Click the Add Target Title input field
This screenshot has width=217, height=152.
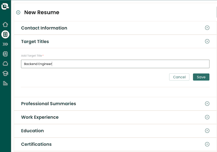pyautogui.click(x=115, y=64)
